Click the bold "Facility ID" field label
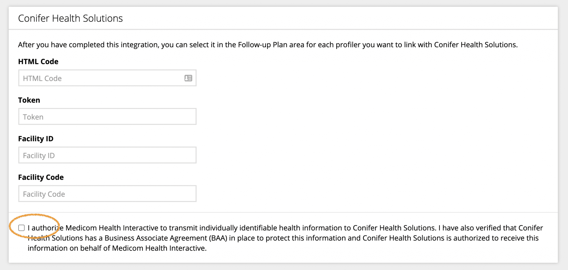This screenshot has height=270, width=568. 36,139
